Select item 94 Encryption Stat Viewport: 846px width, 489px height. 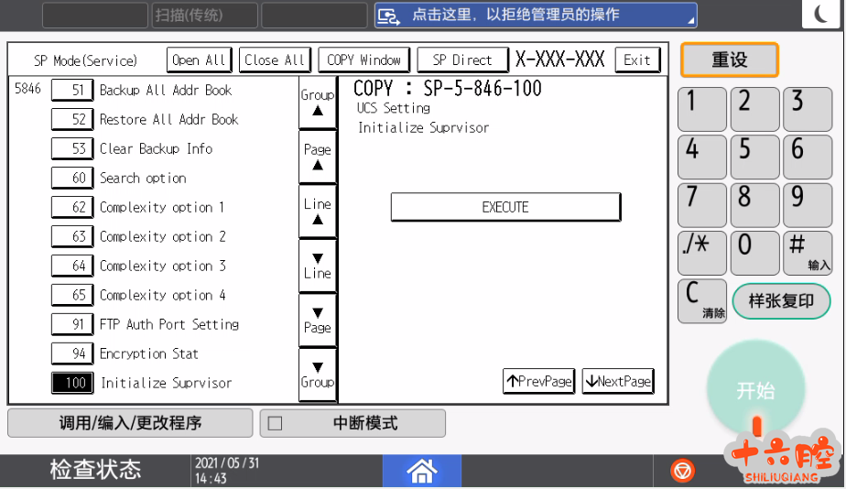click(73, 353)
